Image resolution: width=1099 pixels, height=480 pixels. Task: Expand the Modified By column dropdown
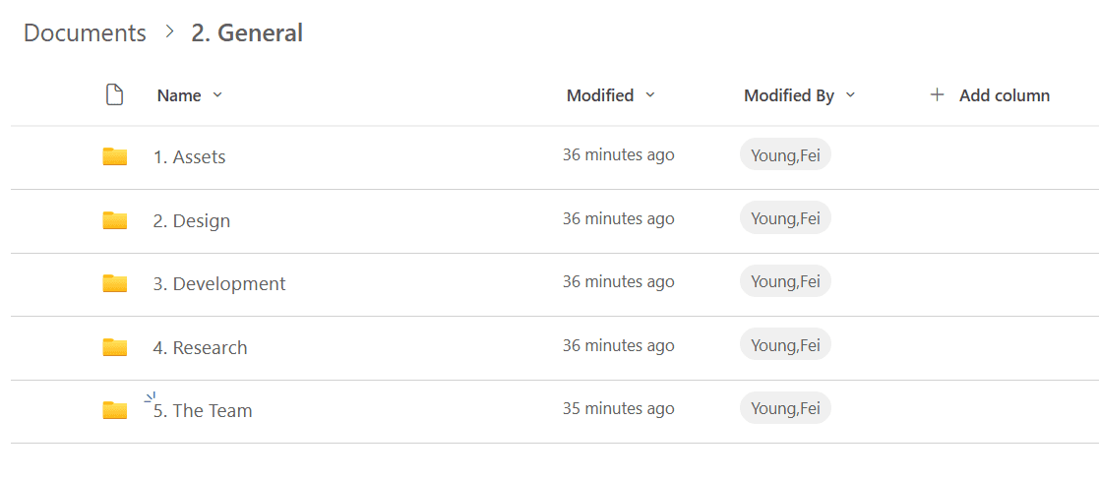(x=850, y=95)
